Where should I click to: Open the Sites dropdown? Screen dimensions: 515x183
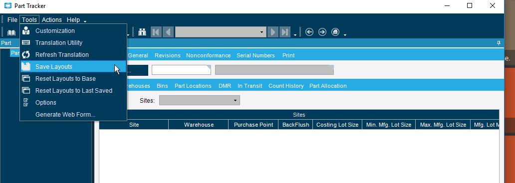(200, 100)
